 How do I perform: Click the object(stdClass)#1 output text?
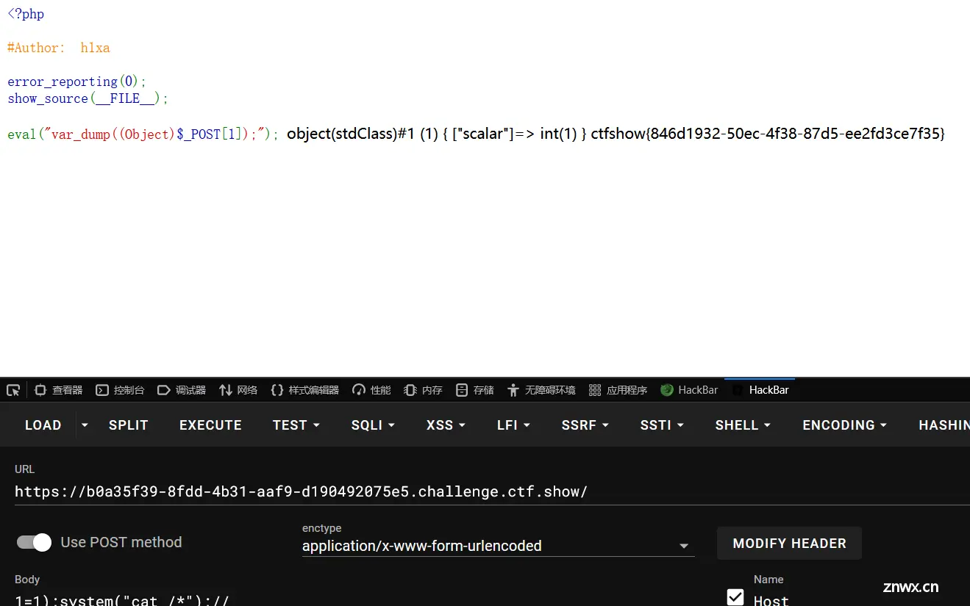436,134
